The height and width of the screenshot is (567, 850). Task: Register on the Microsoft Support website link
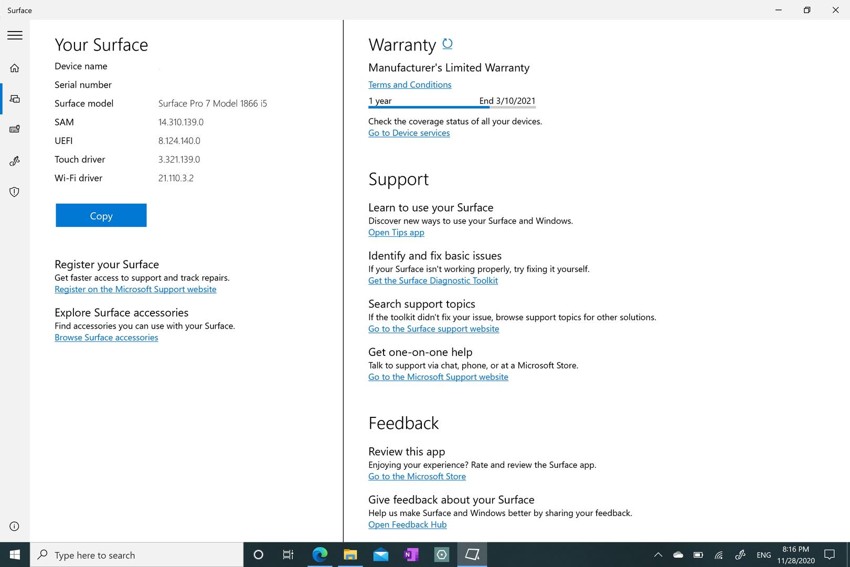(x=135, y=289)
